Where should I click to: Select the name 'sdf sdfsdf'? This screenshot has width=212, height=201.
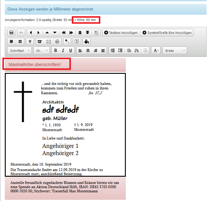pos(61,109)
